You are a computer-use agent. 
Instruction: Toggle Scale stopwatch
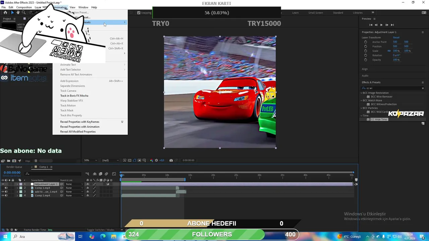click(366, 51)
